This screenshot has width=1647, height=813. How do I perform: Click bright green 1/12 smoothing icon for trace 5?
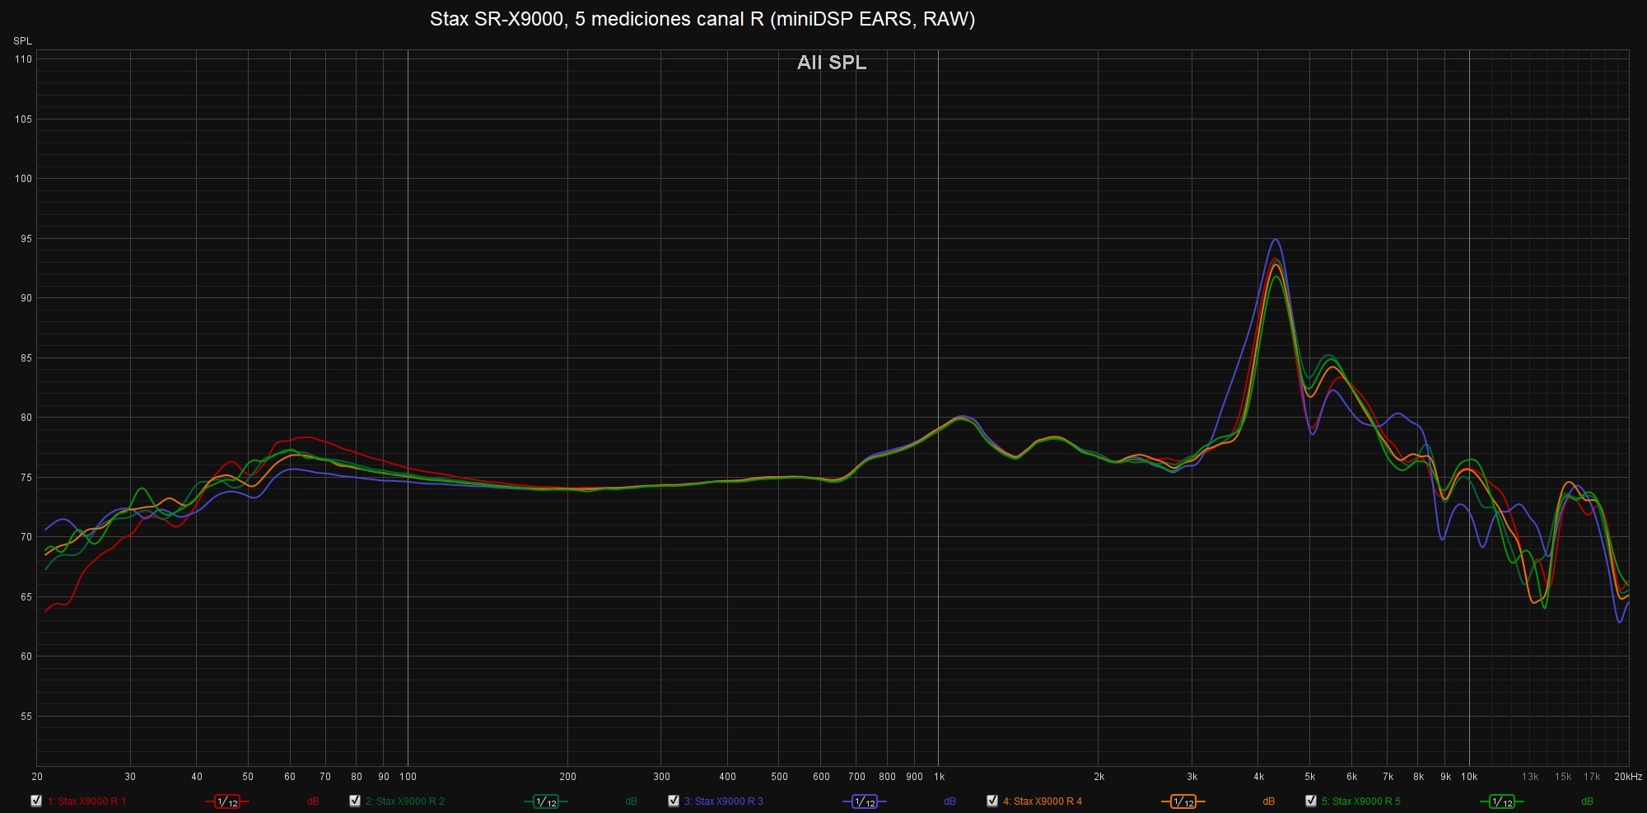[x=1502, y=801]
